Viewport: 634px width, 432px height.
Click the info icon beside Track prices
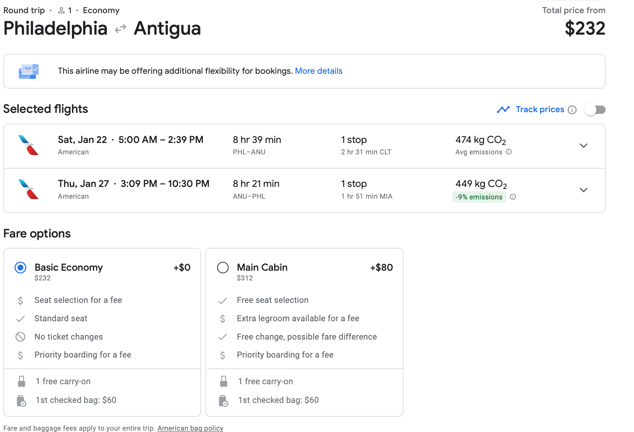pos(572,110)
